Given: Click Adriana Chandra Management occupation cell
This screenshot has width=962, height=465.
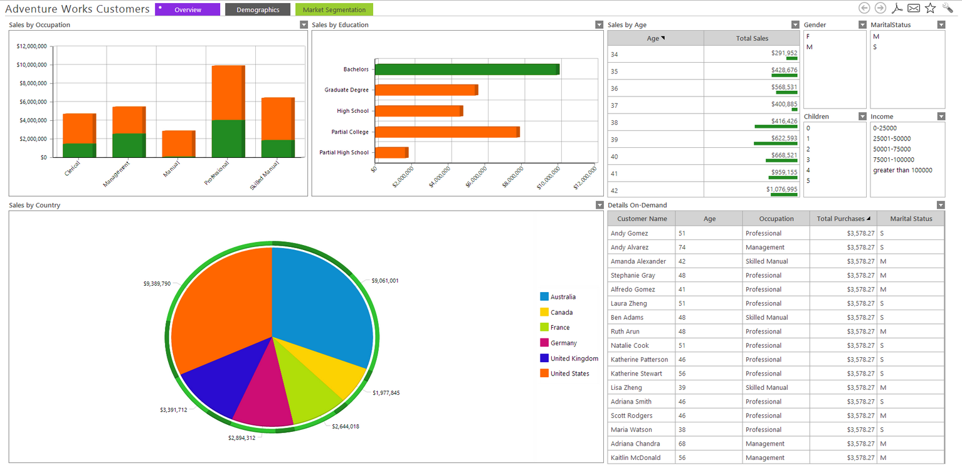Looking at the screenshot, I should point(776,444).
